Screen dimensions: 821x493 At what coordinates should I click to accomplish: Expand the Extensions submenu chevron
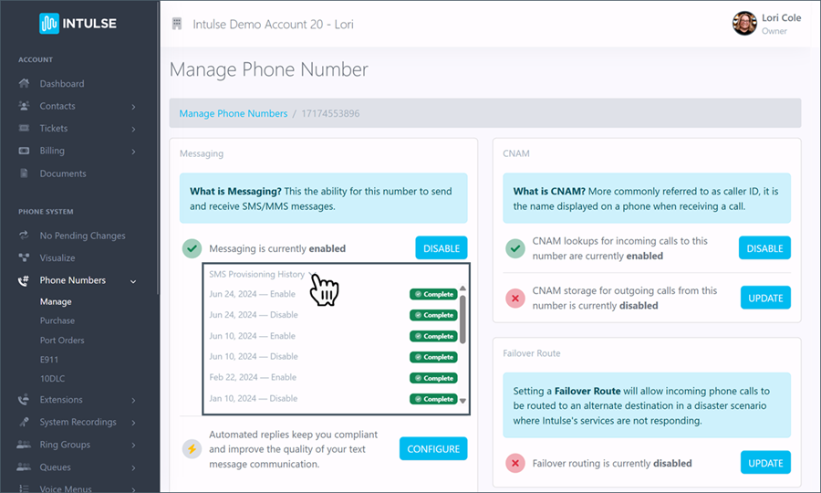[133, 400]
